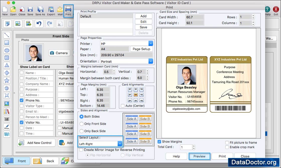Enable Create Mirror Image for Reverse Printing
The image size is (281, 168).
(x=81, y=150)
